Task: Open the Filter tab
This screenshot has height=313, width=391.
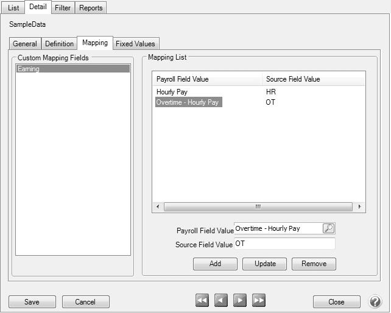Action: pos(62,8)
